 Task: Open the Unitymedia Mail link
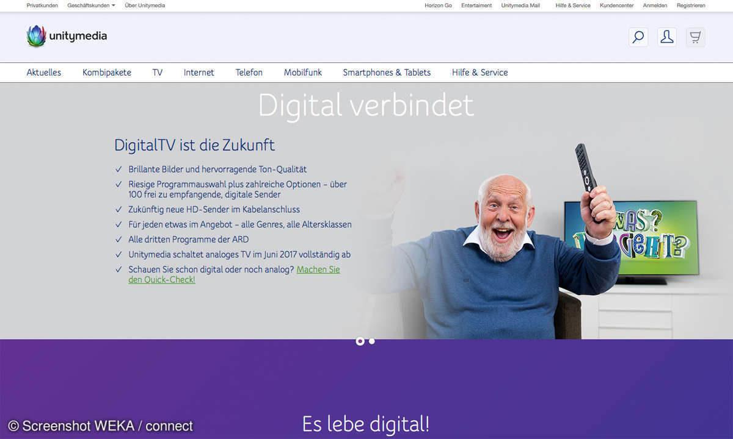521,5
